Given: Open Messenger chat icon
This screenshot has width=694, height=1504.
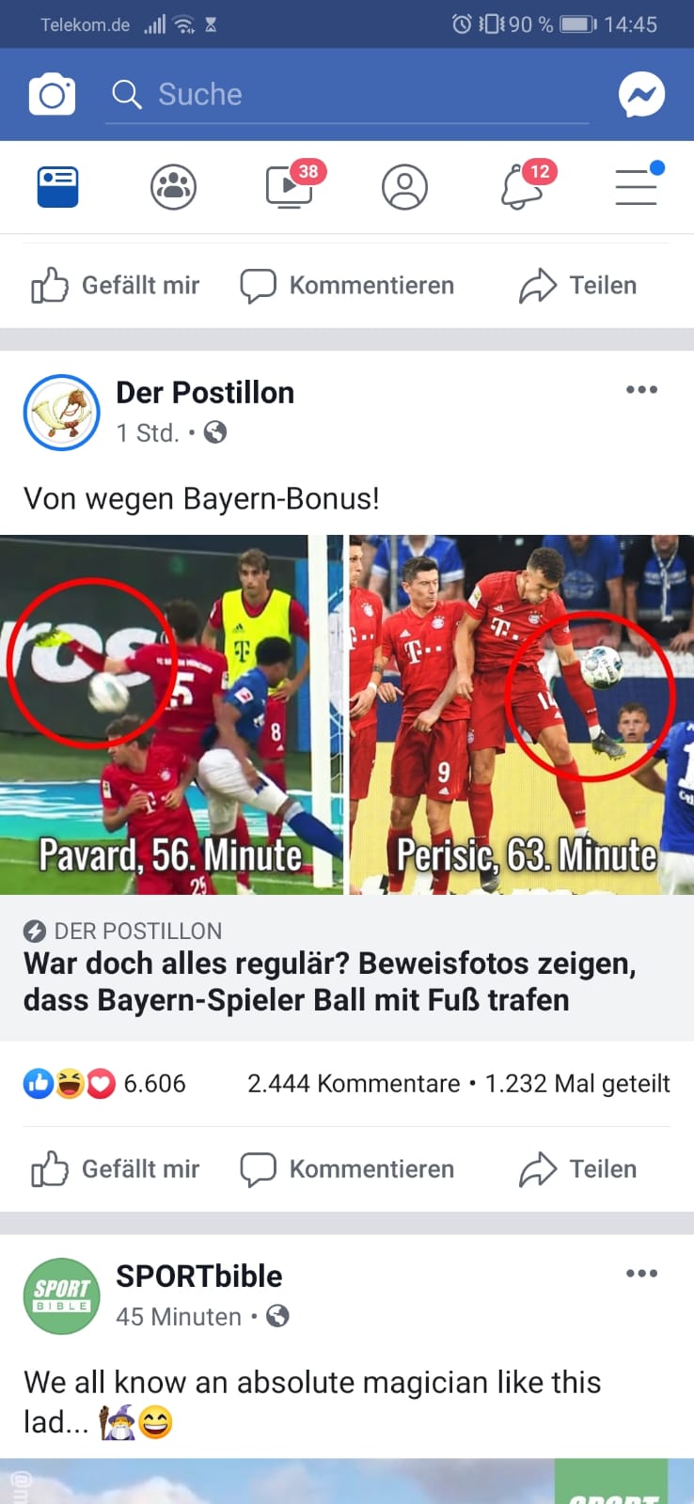Looking at the screenshot, I should point(642,94).
